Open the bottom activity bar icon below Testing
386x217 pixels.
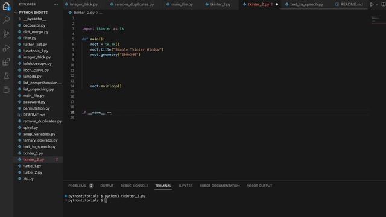[6, 90]
